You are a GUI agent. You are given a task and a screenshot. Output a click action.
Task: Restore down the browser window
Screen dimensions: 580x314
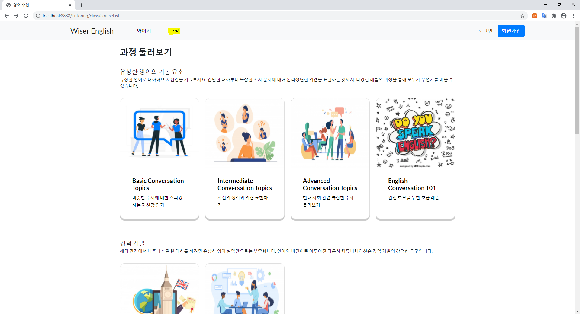pos(559,5)
